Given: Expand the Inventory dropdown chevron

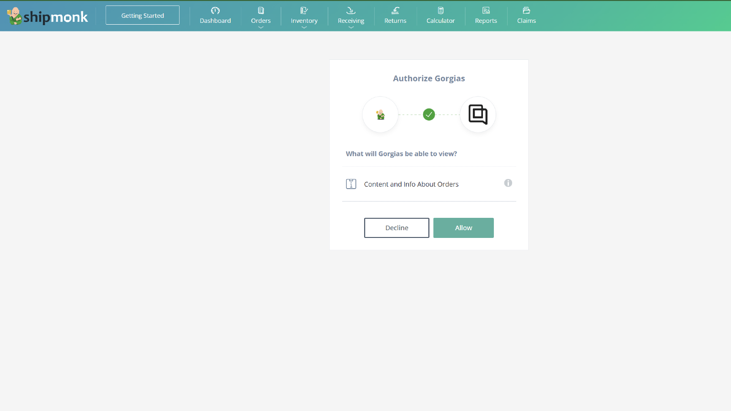Looking at the screenshot, I should point(304,28).
